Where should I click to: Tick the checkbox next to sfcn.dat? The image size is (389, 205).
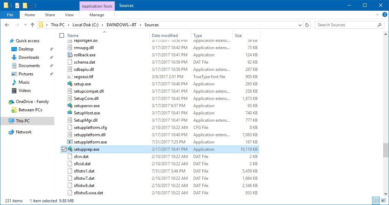[64, 156]
